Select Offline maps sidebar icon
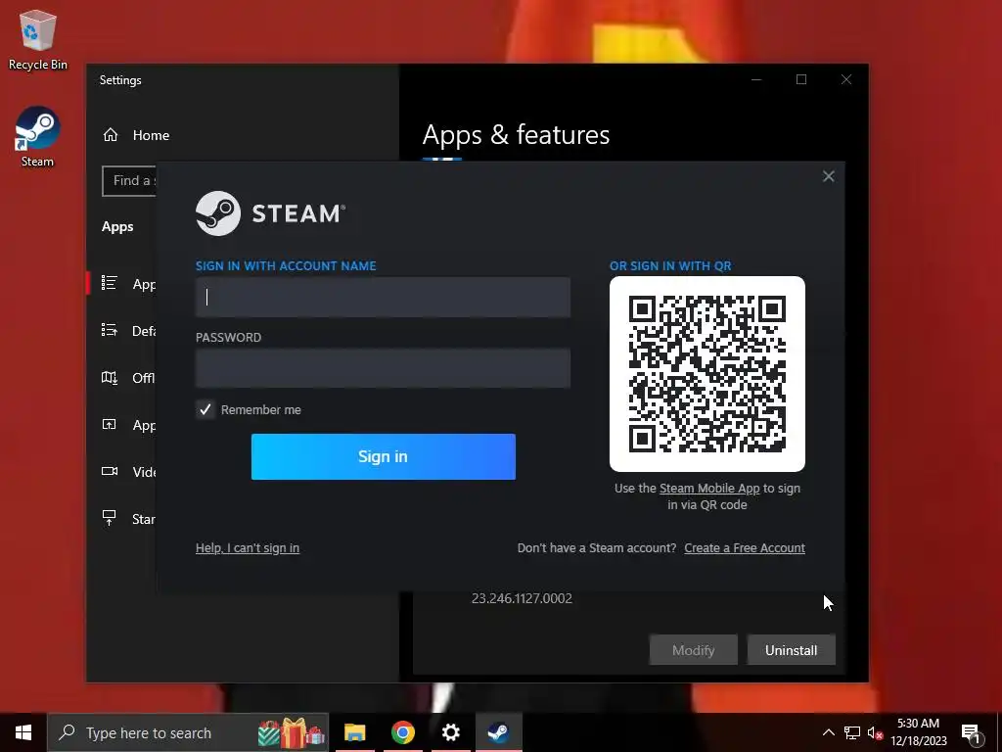1002x752 pixels. 110,378
